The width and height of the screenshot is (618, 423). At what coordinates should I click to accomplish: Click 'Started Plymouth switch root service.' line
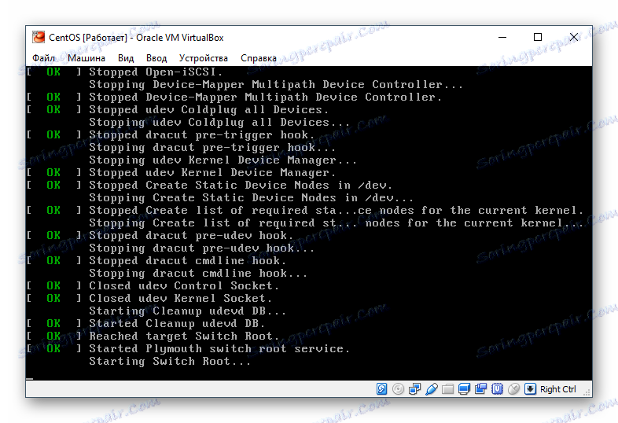[x=219, y=348]
